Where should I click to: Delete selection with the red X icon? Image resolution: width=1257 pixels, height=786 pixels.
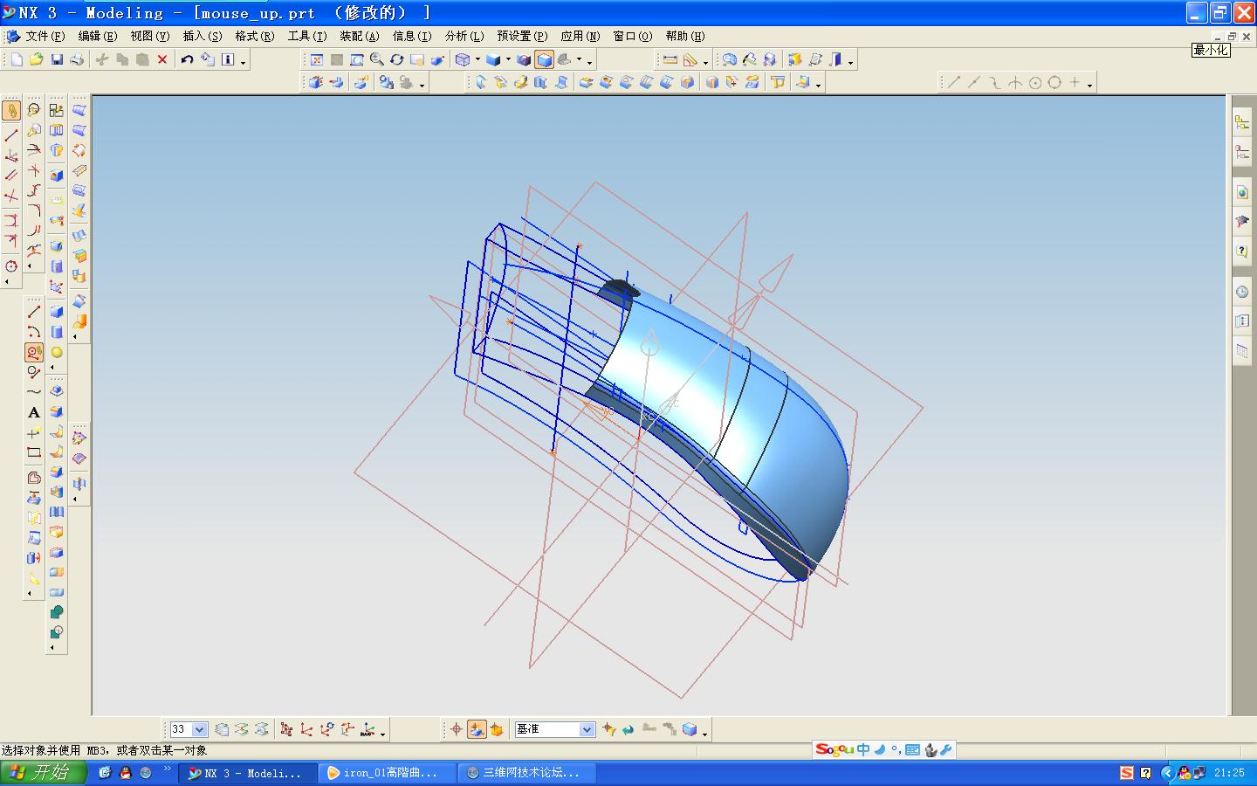click(x=162, y=59)
